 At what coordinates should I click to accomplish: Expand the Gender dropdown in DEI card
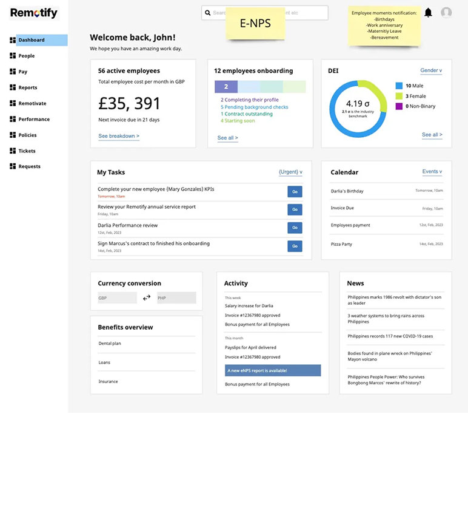(431, 70)
